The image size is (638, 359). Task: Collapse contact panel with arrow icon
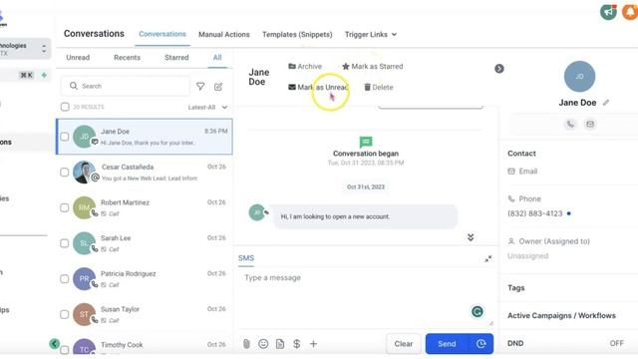[x=499, y=69]
